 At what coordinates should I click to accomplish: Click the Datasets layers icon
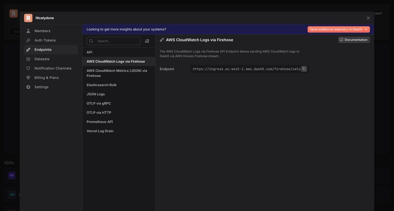pos(28,59)
